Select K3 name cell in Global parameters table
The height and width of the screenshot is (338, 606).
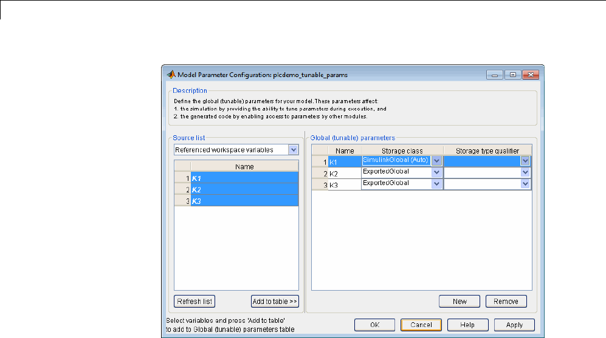tap(345, 185)
